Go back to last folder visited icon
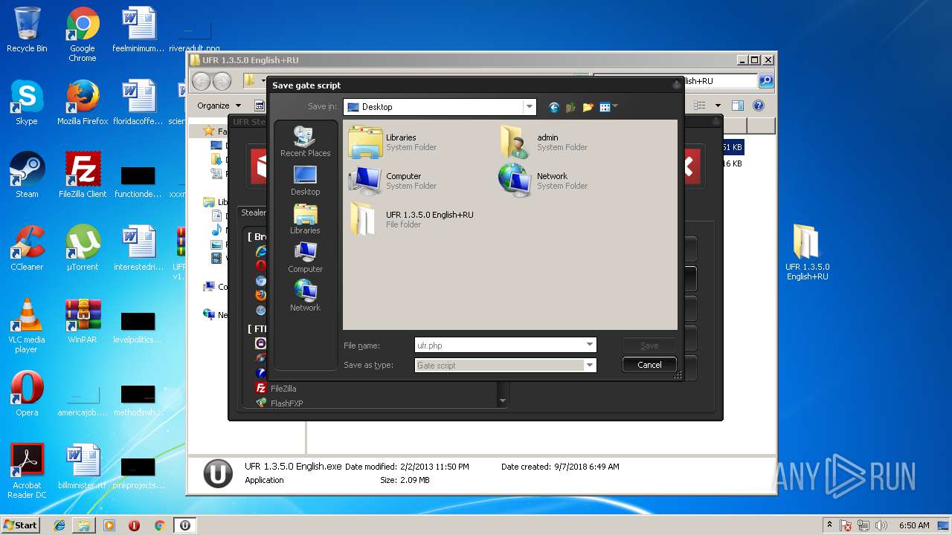This screenshot has height=535, width=952. [x=553, y=107]
